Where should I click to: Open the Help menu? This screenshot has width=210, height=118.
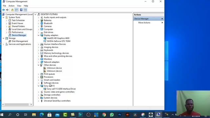pyautogui.click(x=26, y=6)
